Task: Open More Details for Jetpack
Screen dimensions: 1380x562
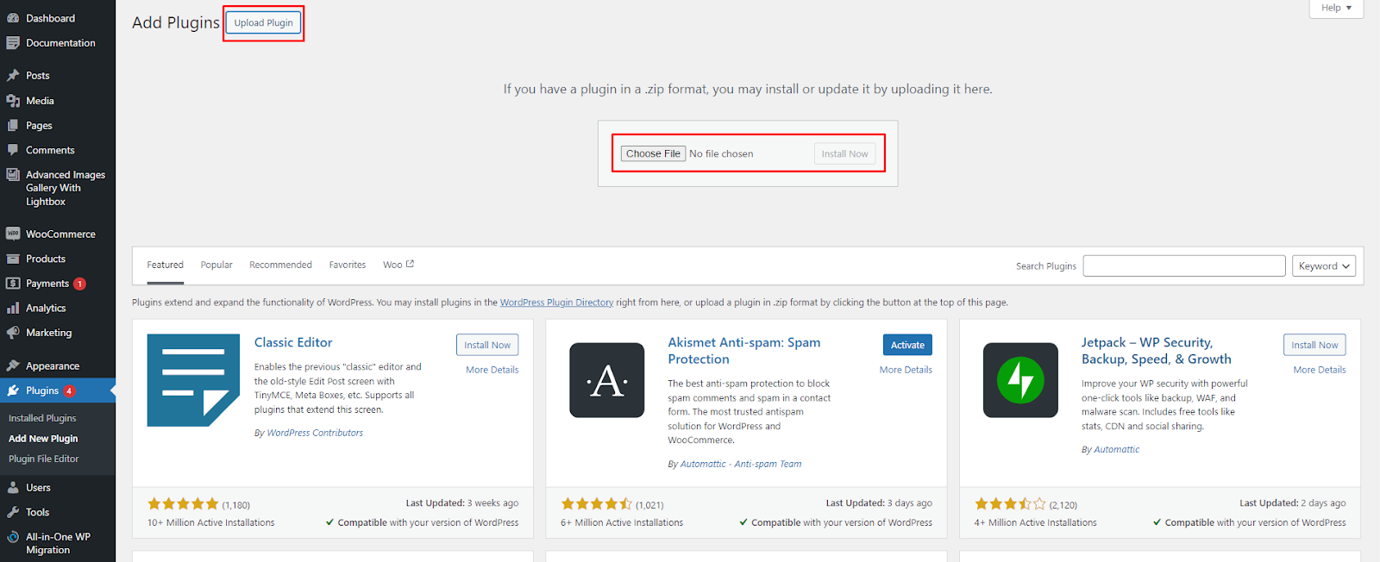Action: pos(1320,370)
